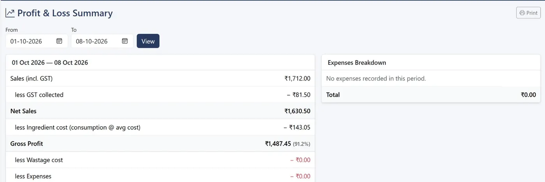Click the View button
The height and width of the screenshot is (182, 545).
coord(148,41)
